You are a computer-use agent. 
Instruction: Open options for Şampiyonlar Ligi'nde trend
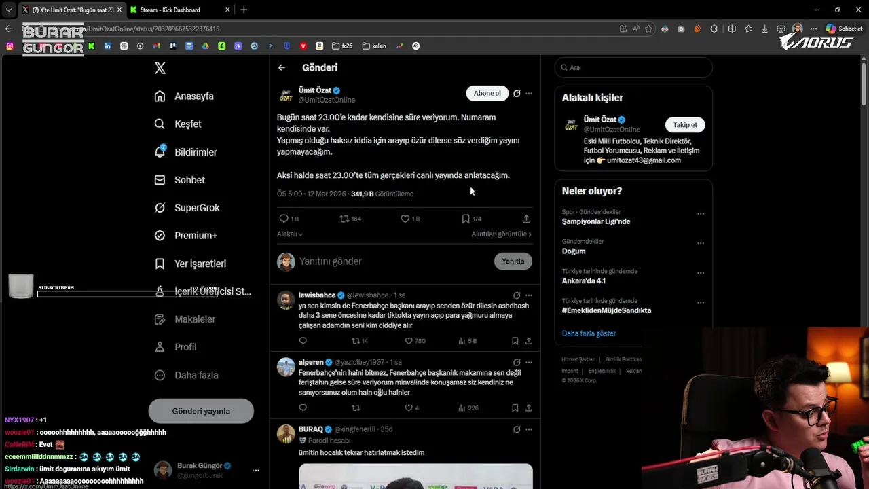(701, 213)
